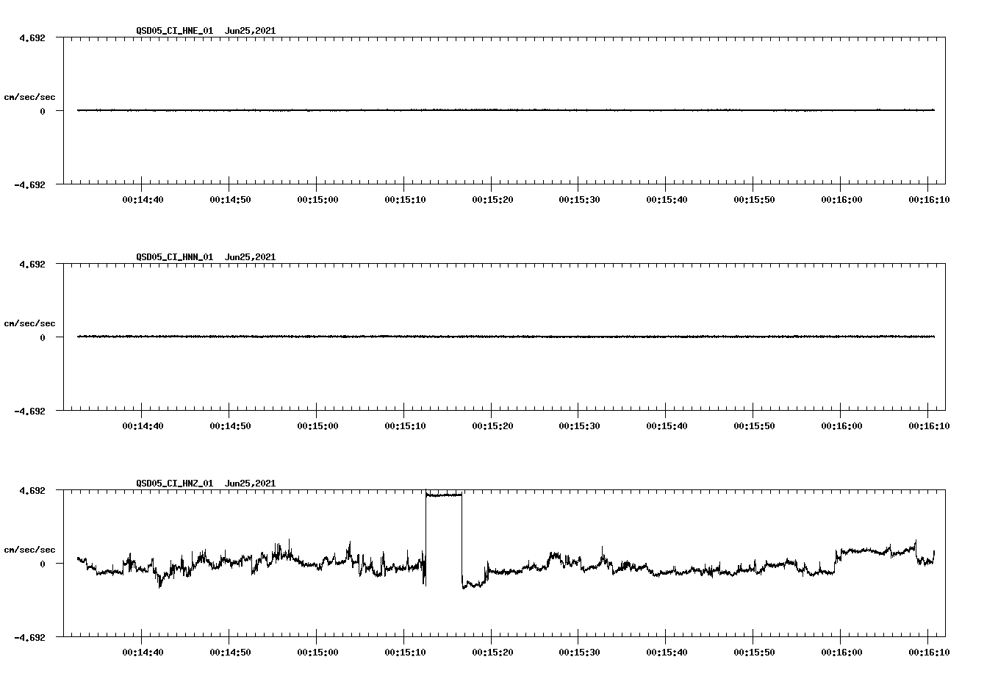The height and width of the screenshot is (679, 998).
Task: Click the 00:16:10 time label under HNZ plot
Action: point(929,652)
